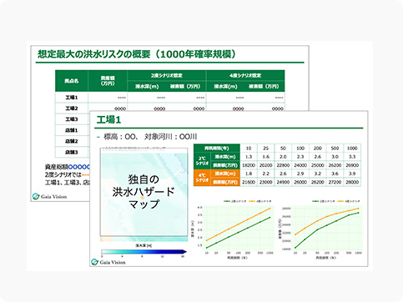Click return period column header 500
Image resolution: width=403 pixels, height=302 pixels.
coord(335,148)
